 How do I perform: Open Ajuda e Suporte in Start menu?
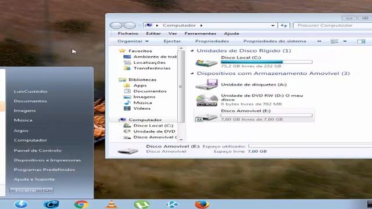[x=34, y=179]
